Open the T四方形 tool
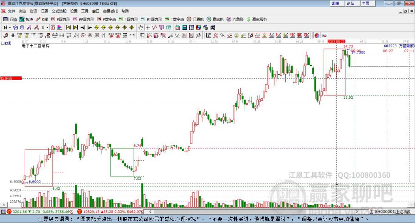This screenshot has width=415, height=223. point(128,19)
